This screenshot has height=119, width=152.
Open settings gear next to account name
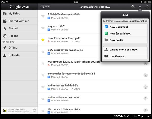coord(34,110)
